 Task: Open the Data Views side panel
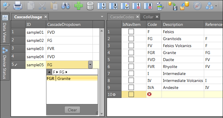[5, 28]
